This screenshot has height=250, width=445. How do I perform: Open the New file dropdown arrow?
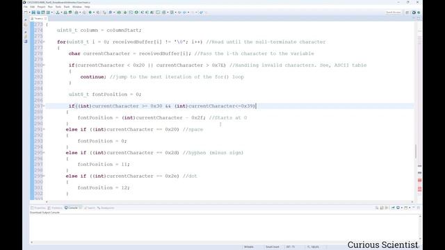click(29, 12)
